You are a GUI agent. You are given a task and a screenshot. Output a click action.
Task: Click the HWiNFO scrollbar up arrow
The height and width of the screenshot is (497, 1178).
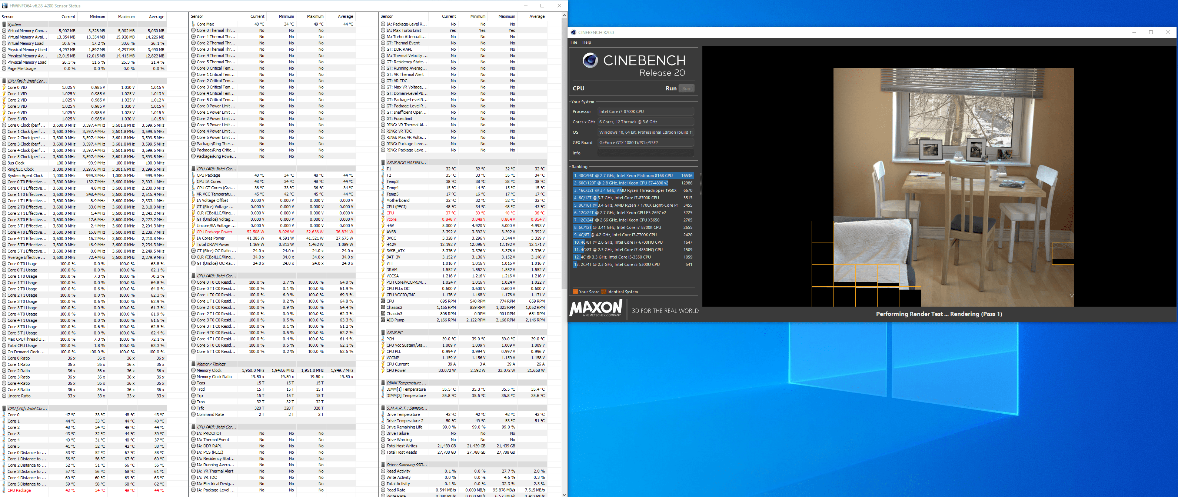[564, 16]
